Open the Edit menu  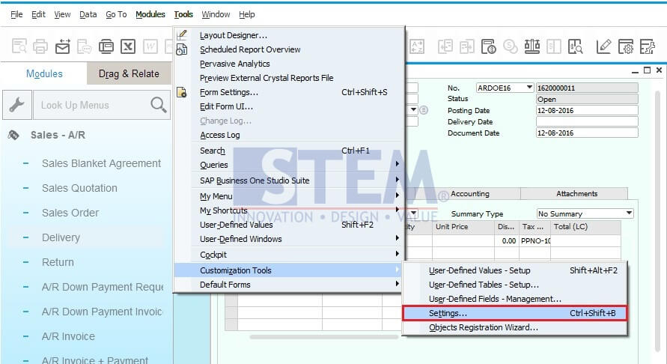38,14
